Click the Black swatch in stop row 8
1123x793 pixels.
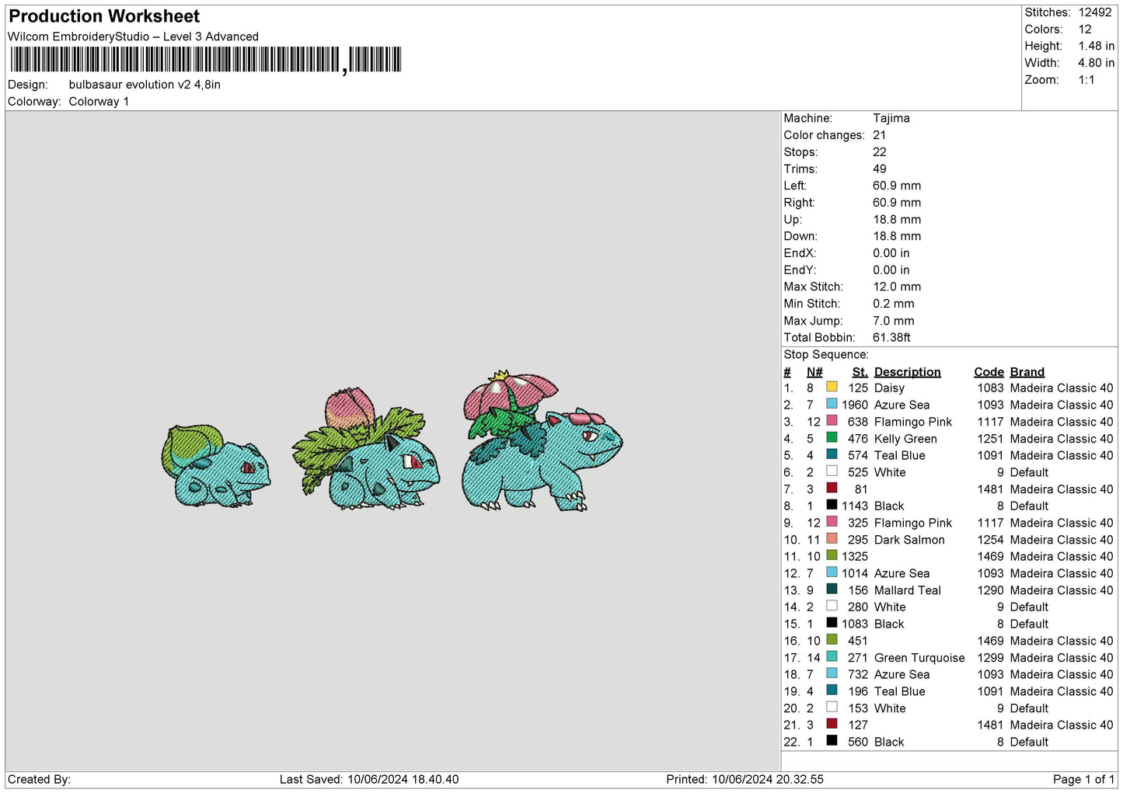click(x=832, y=505)
